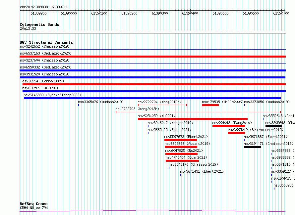Click ruler position 61390600
Image resolution: width=295 pixels, height=215 pixels.
(251, 13)
